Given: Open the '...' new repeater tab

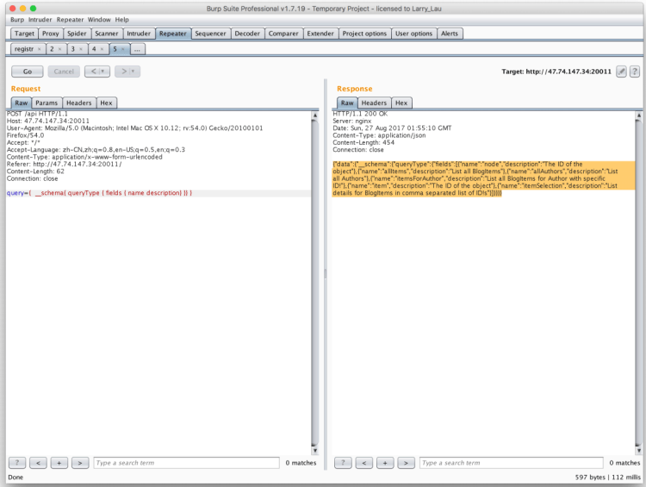Looking at the screenshot, I should pyautogui.click(x=138, y=49).
